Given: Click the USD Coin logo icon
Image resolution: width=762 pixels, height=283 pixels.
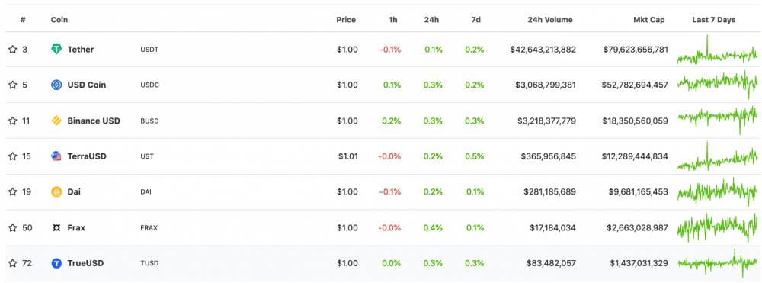Looking at the screenshot, I should coord(57,85).
